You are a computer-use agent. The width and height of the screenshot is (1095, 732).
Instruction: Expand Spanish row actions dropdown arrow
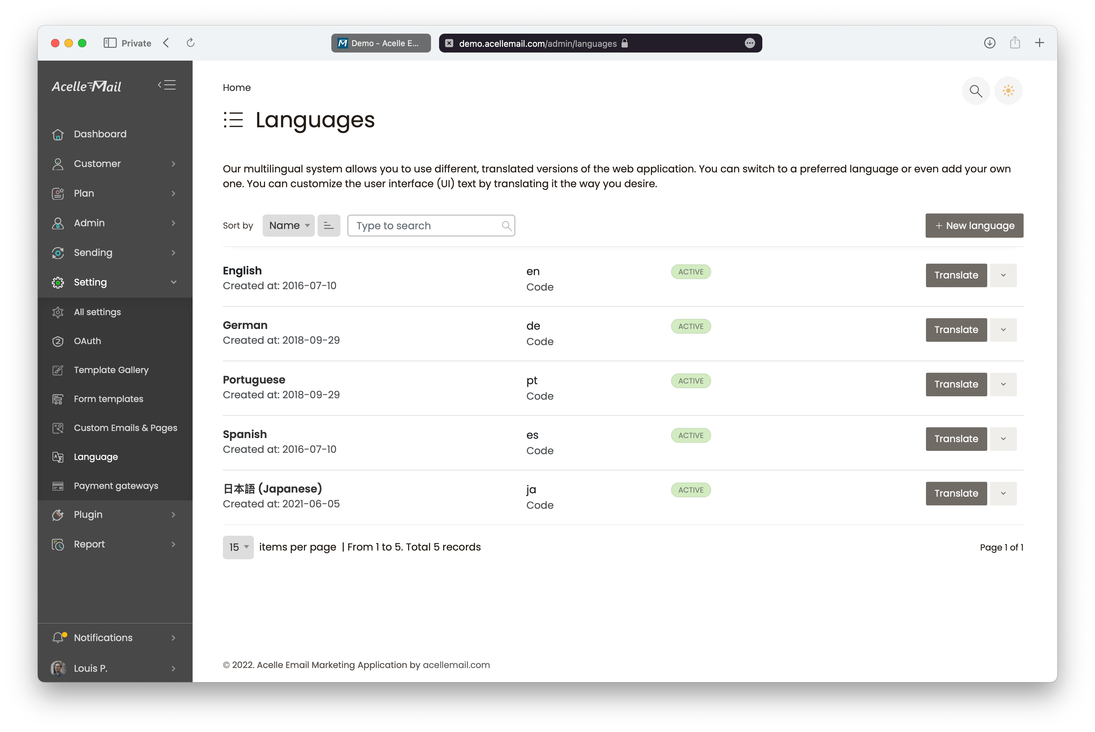tap(1003, 439)
